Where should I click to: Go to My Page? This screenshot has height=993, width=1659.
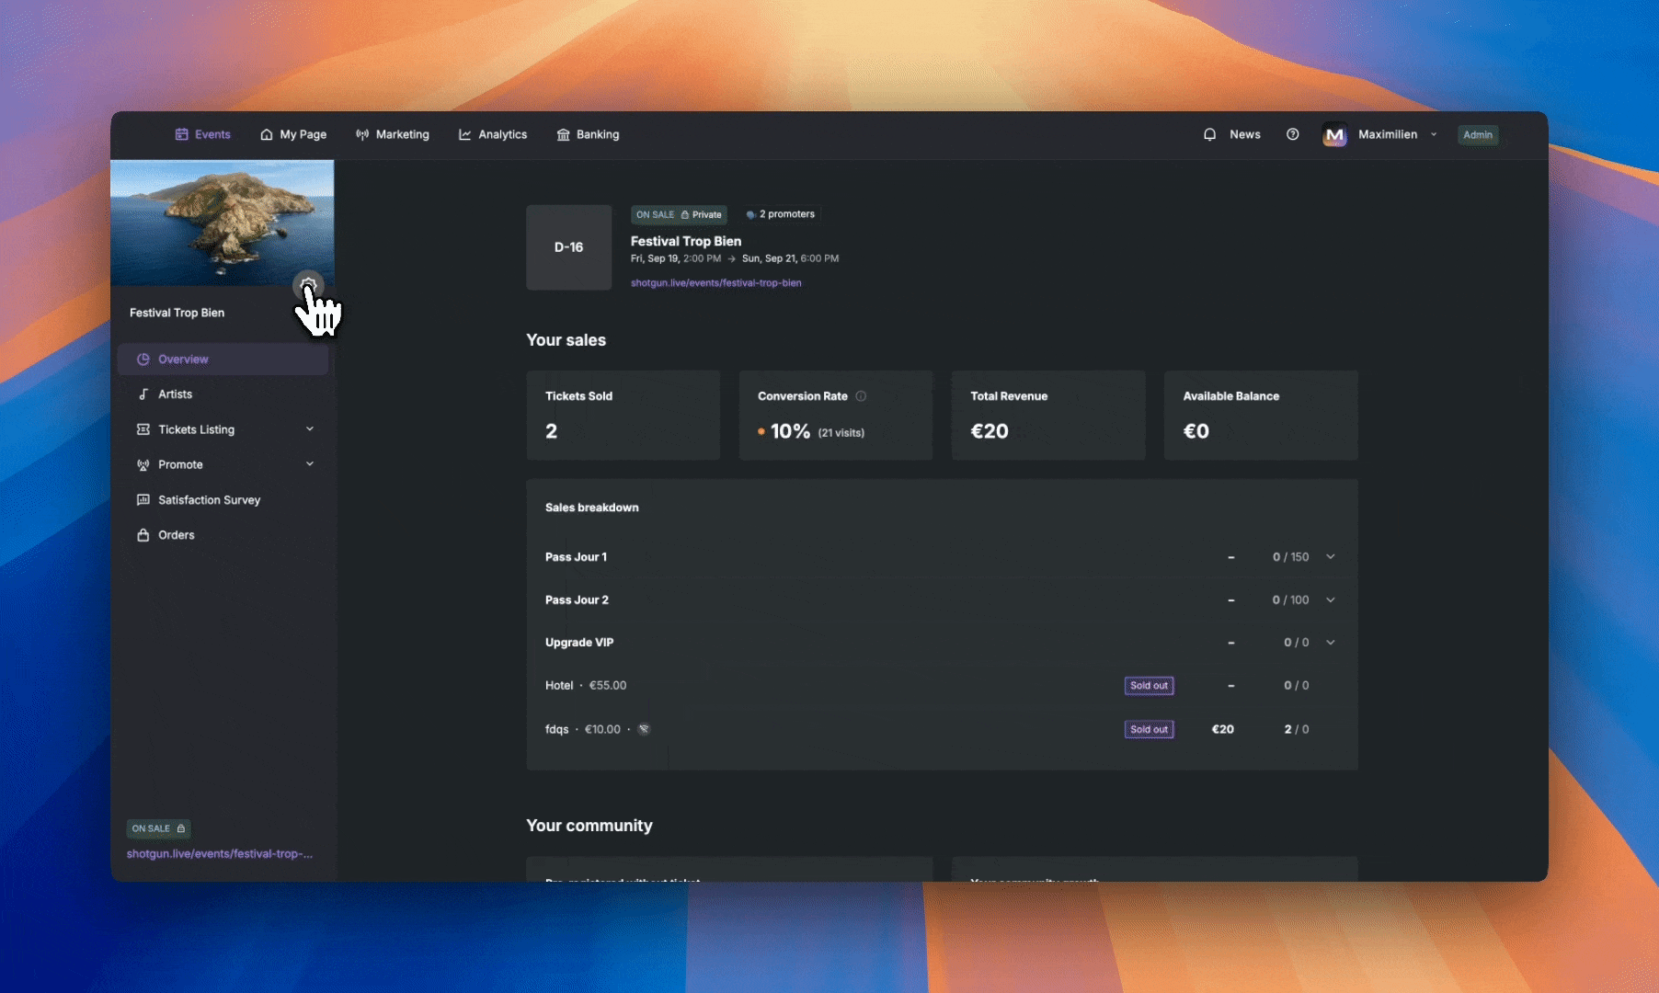point(293,134)
